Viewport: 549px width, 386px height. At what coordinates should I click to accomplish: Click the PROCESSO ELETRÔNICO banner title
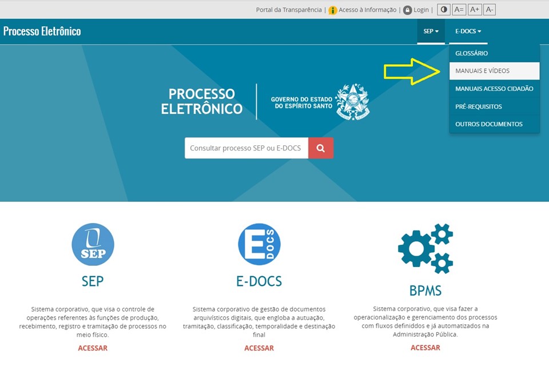coord(202,101)
